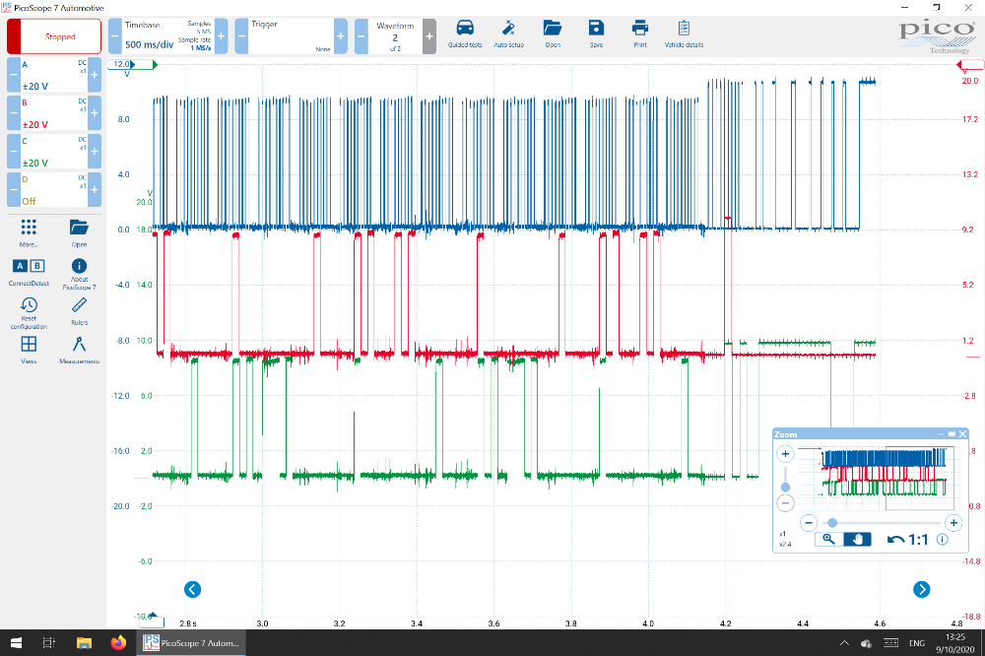Expand the Timebase 500 ms/div settings
The width and height of the screenshot is (985, 656).
163,36
